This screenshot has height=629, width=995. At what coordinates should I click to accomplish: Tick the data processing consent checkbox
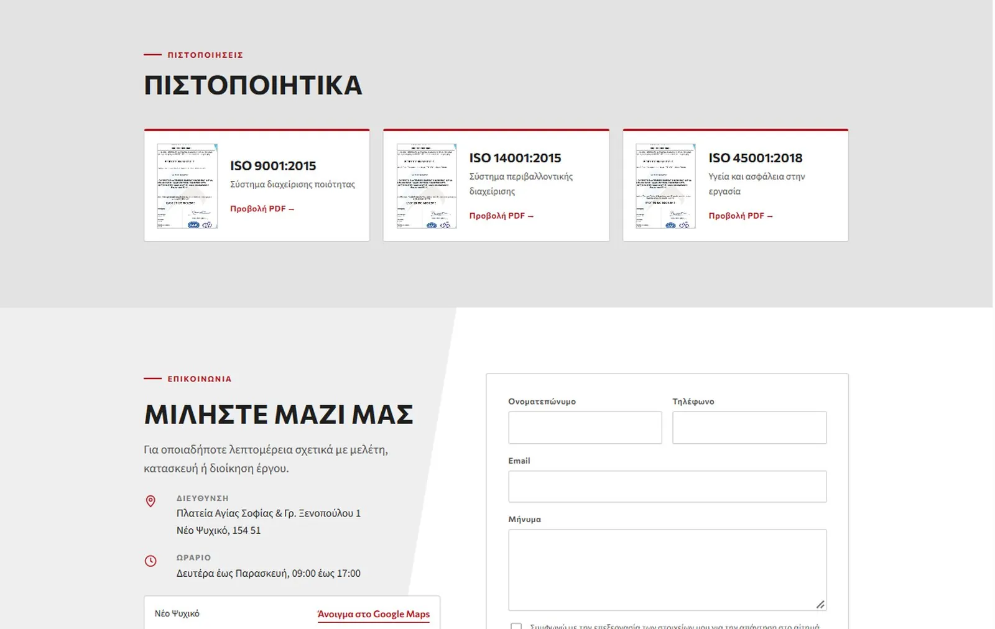tap(516, 626)
